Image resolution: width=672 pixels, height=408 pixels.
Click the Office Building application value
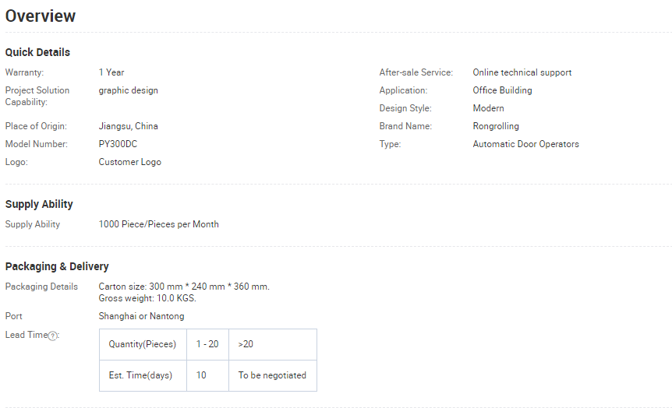(502, 90)
